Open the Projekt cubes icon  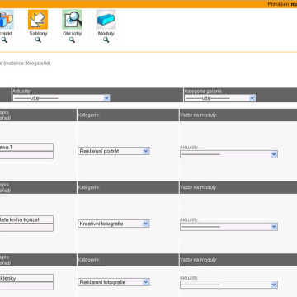click(6, 19)
